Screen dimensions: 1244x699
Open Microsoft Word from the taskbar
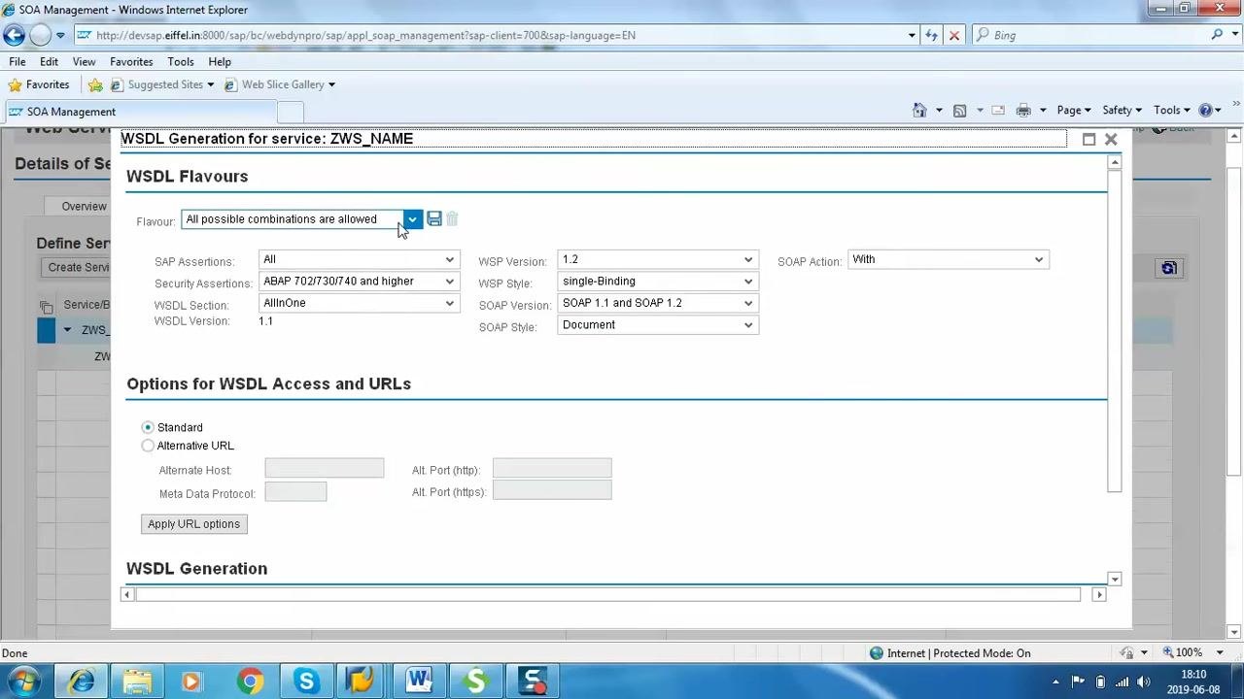click(x=419, y=682)
